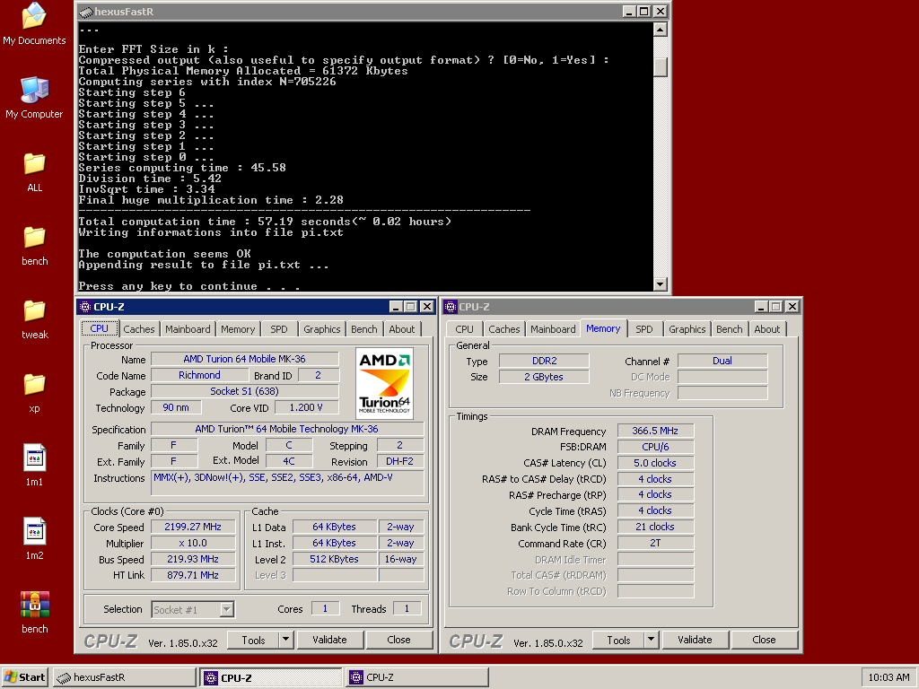The width and height of the screenshot is (919, 689).
Task: Open Mainboard tab in left CPU-Z
Action: point(188,329)
